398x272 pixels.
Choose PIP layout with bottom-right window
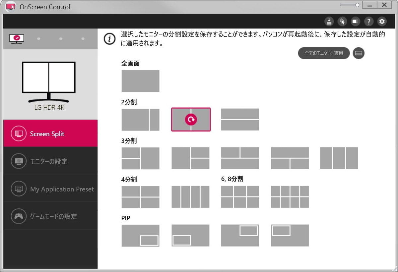(140, 236)
